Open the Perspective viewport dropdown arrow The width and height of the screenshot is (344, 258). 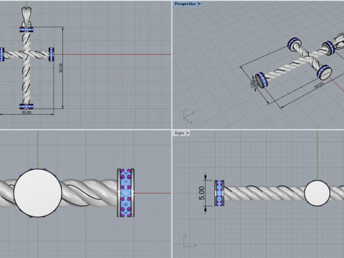coord(199,4)
